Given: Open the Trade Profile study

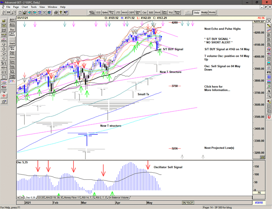Looking at the screenshot, I should click(12, 75).
